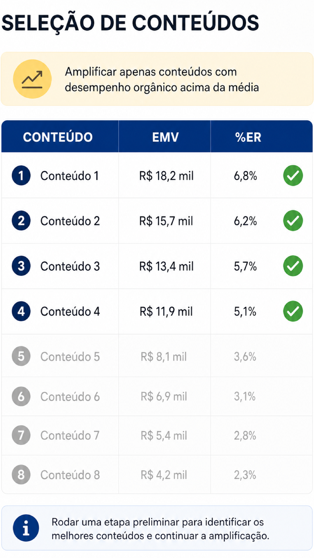314x558 pixels.
Task: Select the number 2 badge for Conteúdo 2
Action: point(21,221)
